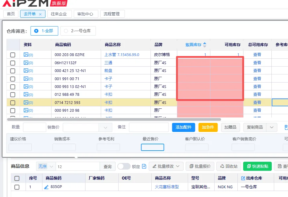The height and width of the screenshot is (197, 288).
Task: Click the 建议价格 field
Action: pos(20,147)
